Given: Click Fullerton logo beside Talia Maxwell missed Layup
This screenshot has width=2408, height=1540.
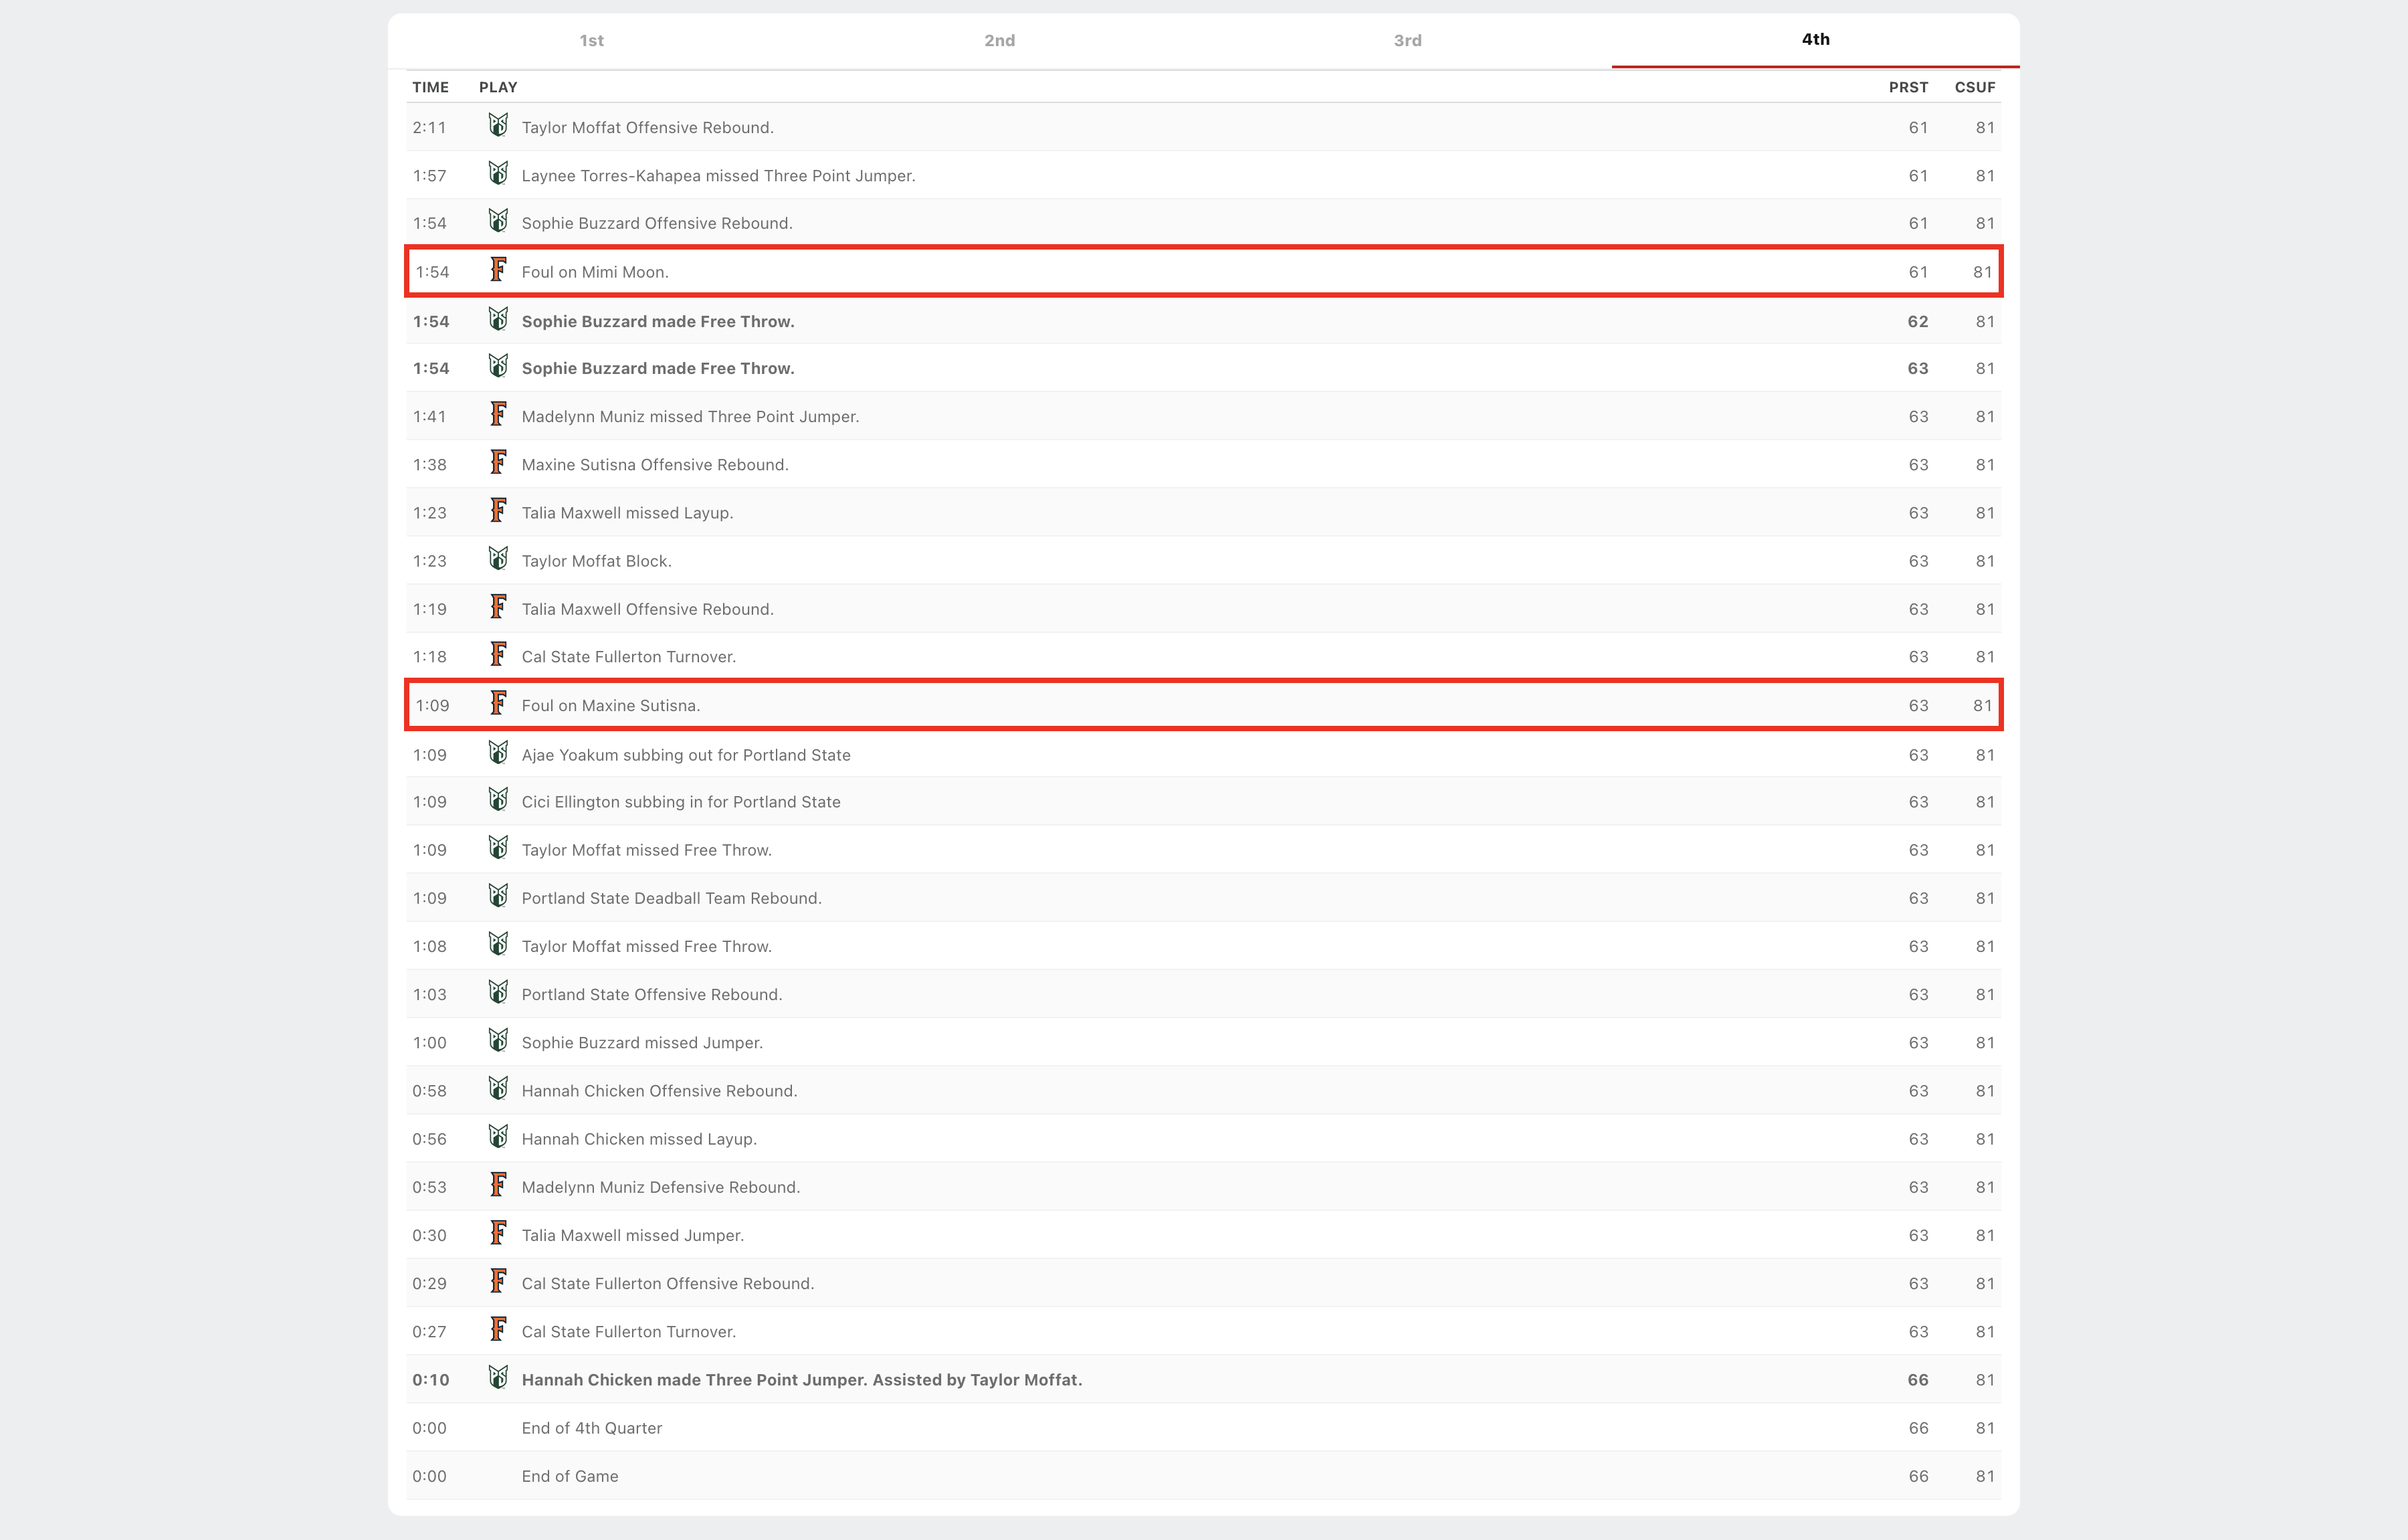Looking at the screenshot, I should coord(498,511).
